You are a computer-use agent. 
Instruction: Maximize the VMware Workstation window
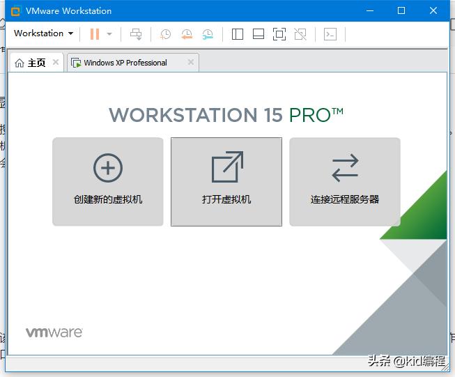click(x=401, y=10)
